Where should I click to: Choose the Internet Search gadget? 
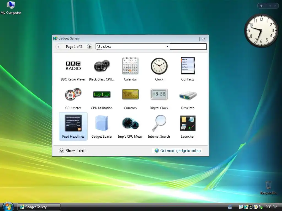[159, 126]
